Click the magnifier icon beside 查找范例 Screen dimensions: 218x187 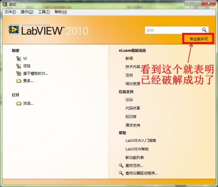(121, 166)
